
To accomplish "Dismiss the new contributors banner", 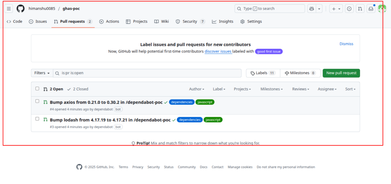I will 346,44.
